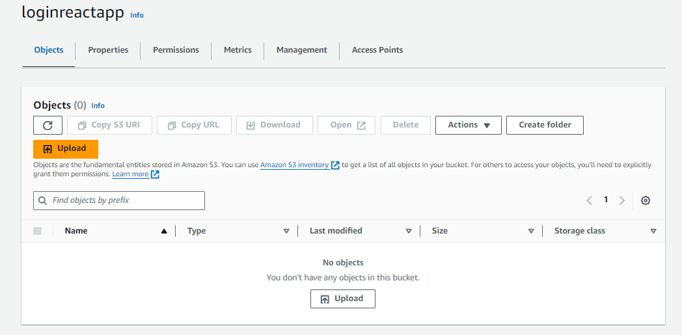This screenshot has width=682, height=335.
Task: Focus the Find objects by prefix field
Action: coord(124,200)
